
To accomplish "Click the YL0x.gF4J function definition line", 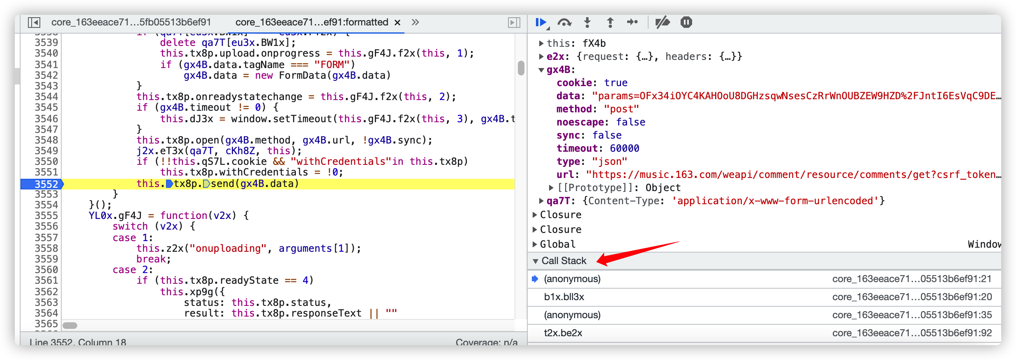I will tap(169, 215).
